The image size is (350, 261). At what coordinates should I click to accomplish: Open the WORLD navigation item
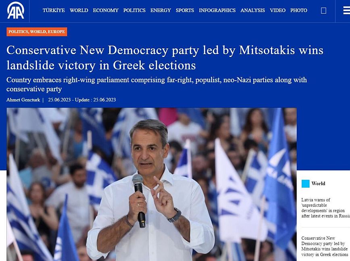(79, 10)
